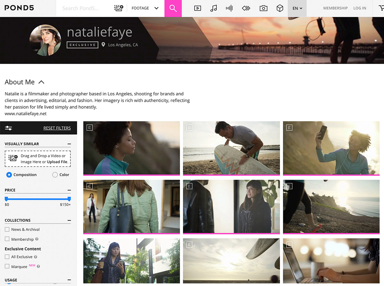Open the hands typing on laptop thumbnail
The image size is (384, 286).
pyautogui.click(x=331, y=261)
